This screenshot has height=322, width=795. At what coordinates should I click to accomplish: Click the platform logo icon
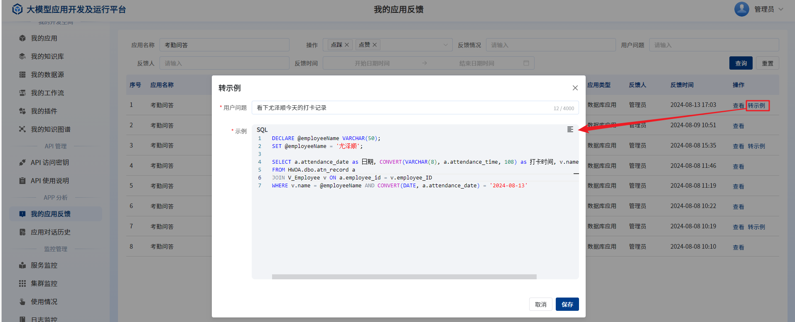click(17, 9)
